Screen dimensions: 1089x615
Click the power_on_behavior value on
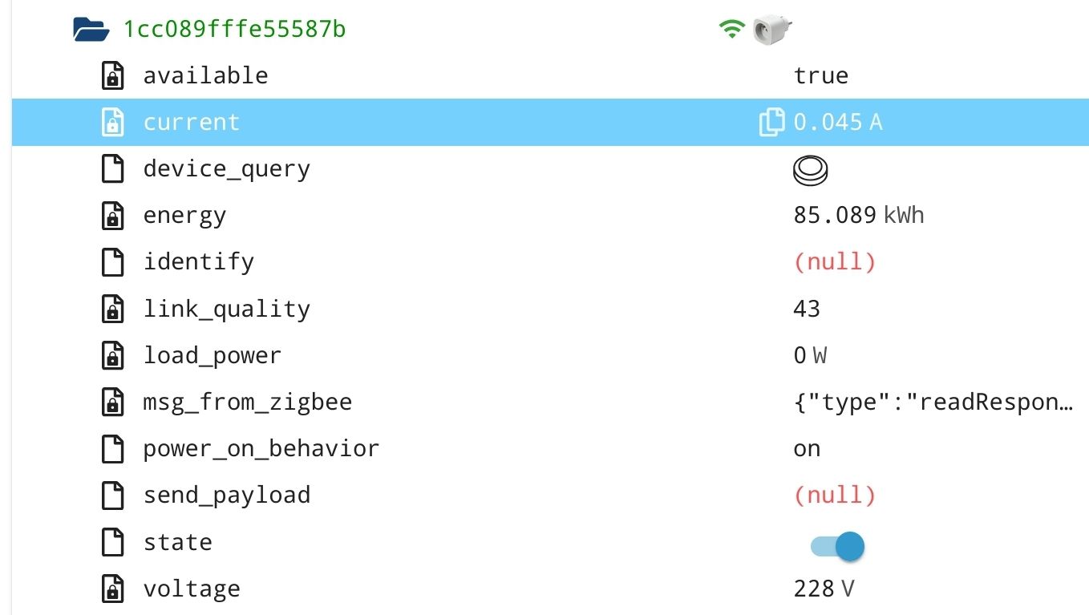pos(807,449)
